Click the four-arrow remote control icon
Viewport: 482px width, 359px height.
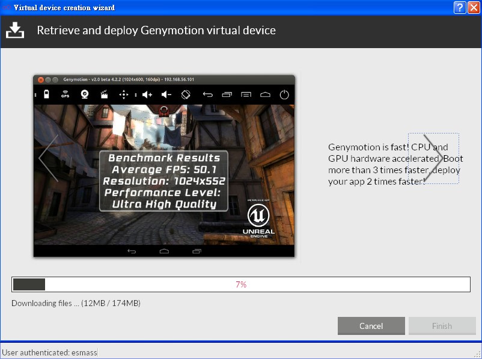124,94
